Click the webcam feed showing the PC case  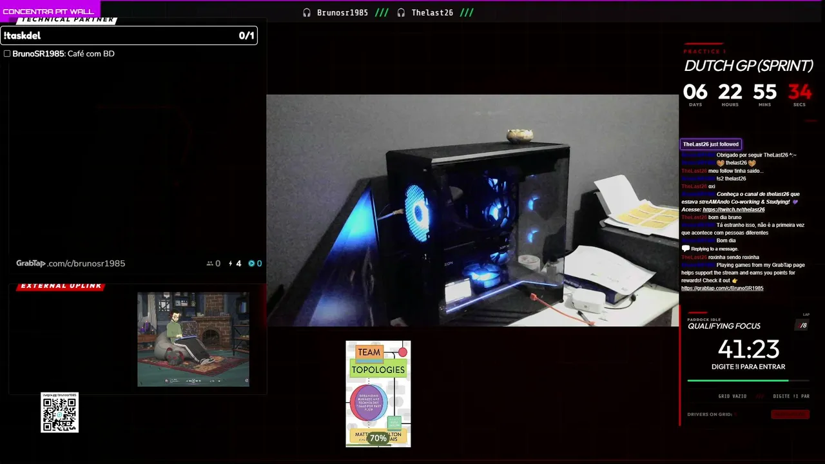point(472,211)
